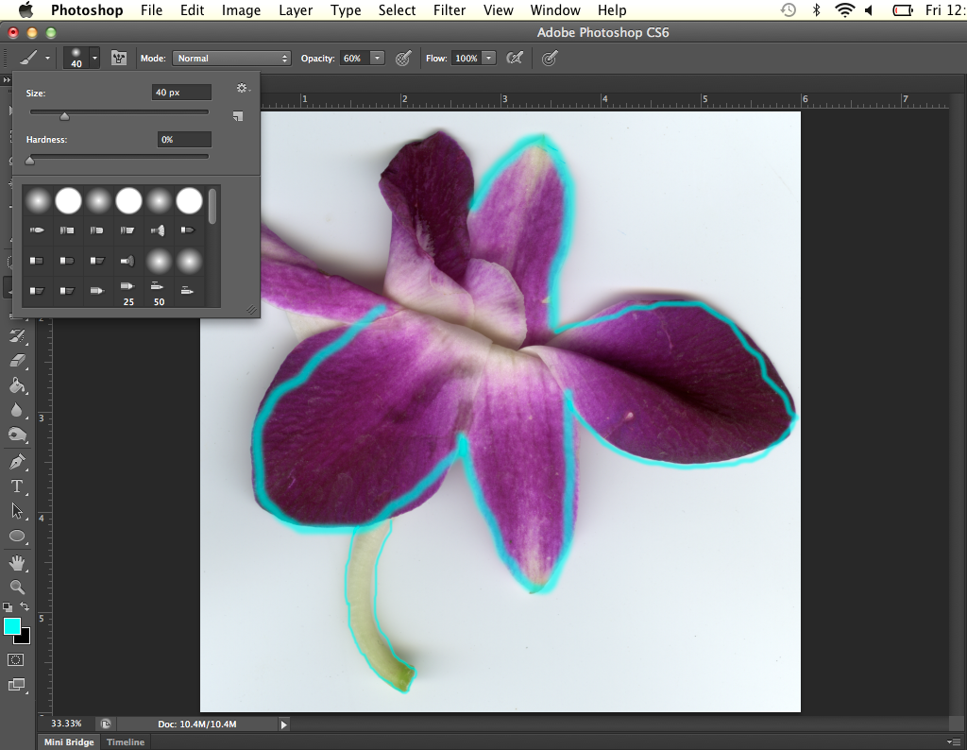Select the Paint Bucket tool
This screenshot has width=967, height=750.
click(17, 384)
